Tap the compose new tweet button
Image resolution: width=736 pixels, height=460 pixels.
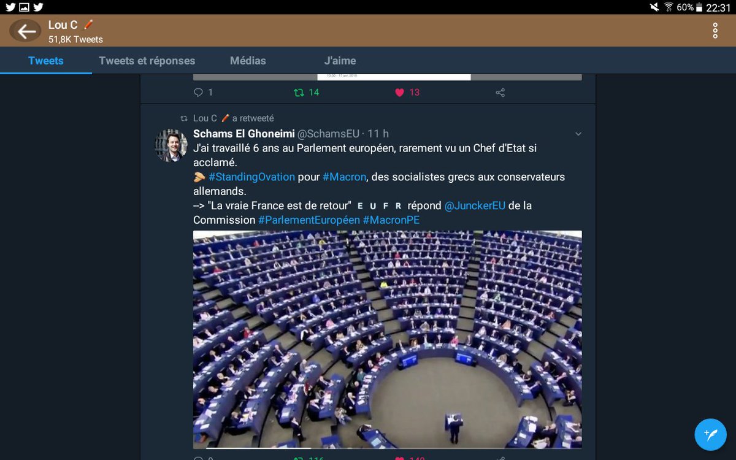pos(710,435)
